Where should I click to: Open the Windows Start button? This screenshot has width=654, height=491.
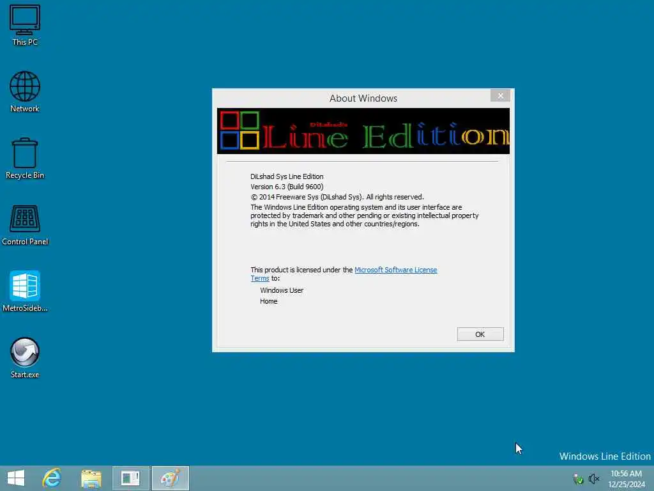pyautogui.click(x=16, y=478)
